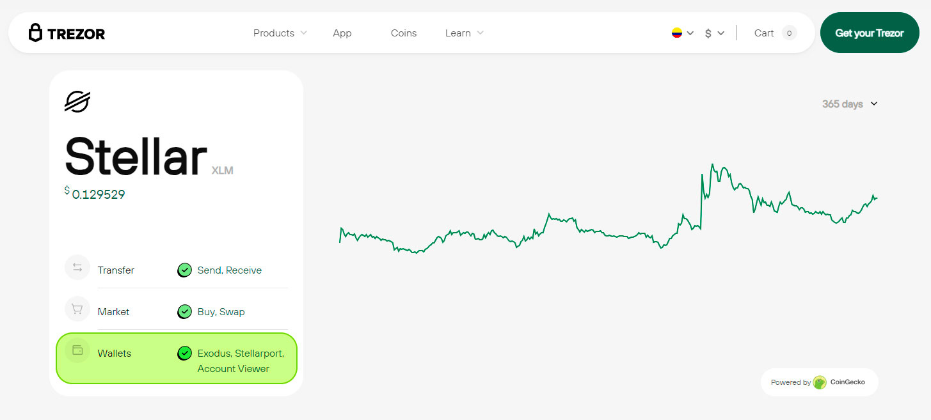
Task: Click the green checkmark beside Exodus, Stellarport
Action: [x=184, y=354]
